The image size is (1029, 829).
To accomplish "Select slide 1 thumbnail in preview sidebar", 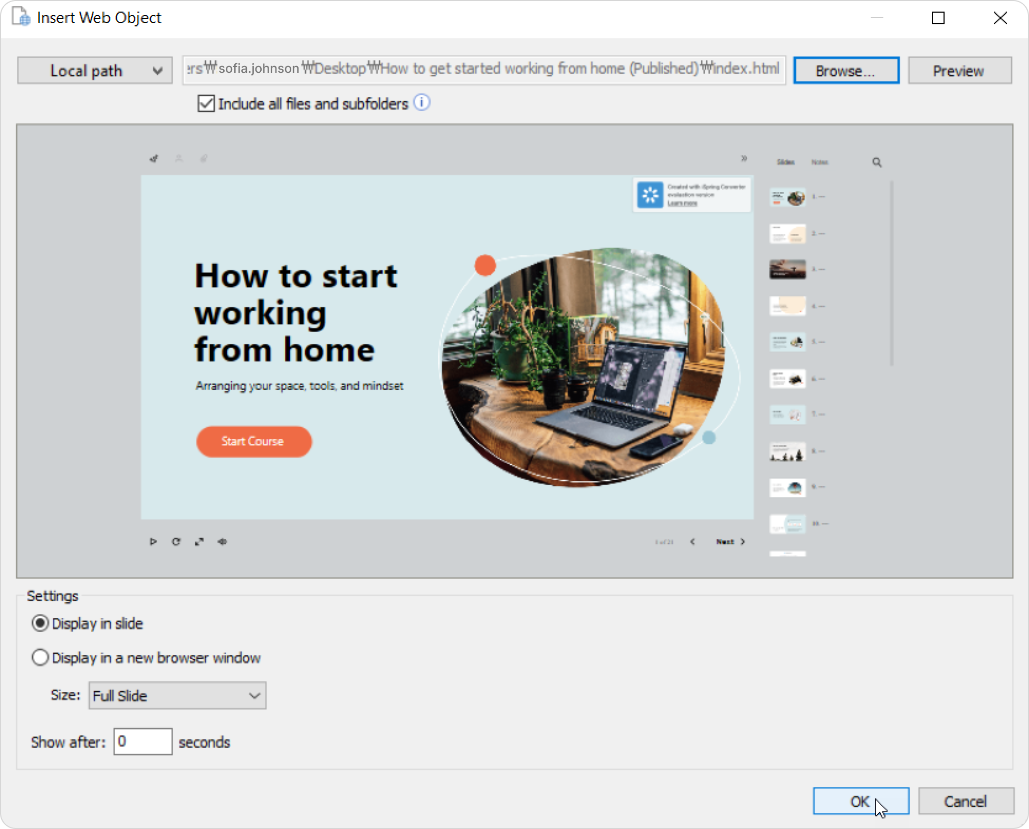I will click(788, 197).
